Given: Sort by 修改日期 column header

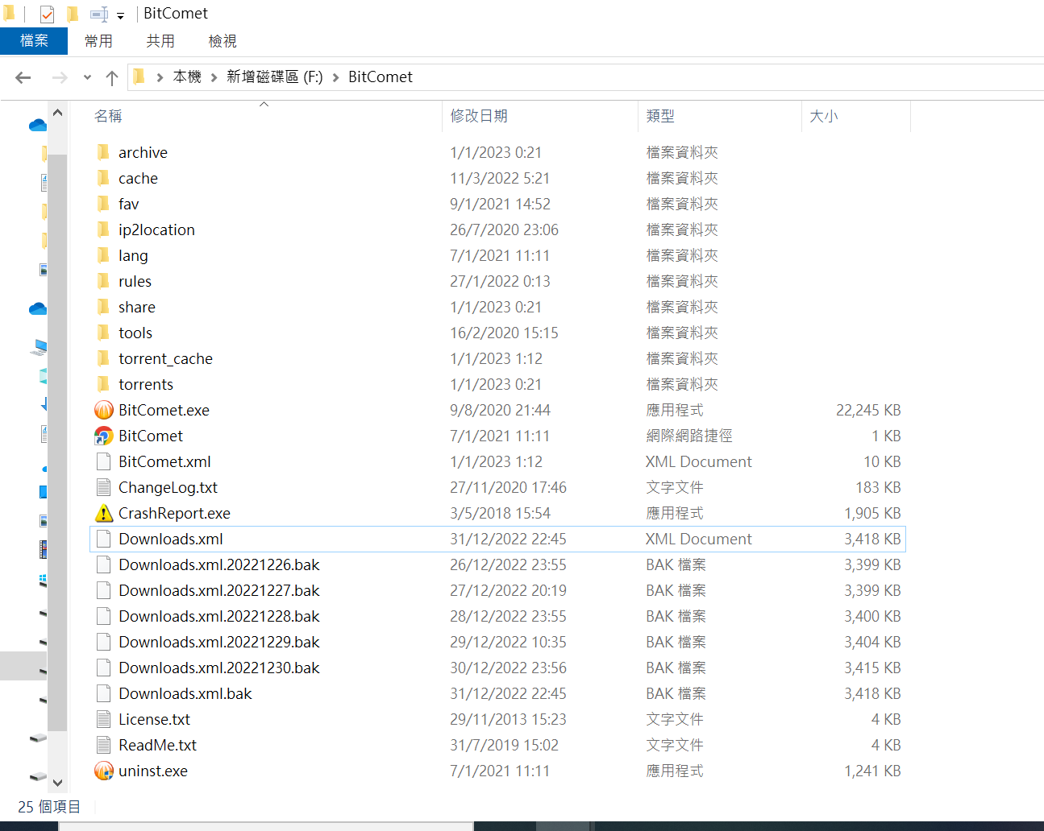Looking at the screenshot, I should coord(479,116).
